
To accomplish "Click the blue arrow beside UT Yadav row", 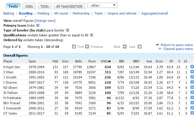I will pos(192,113).
